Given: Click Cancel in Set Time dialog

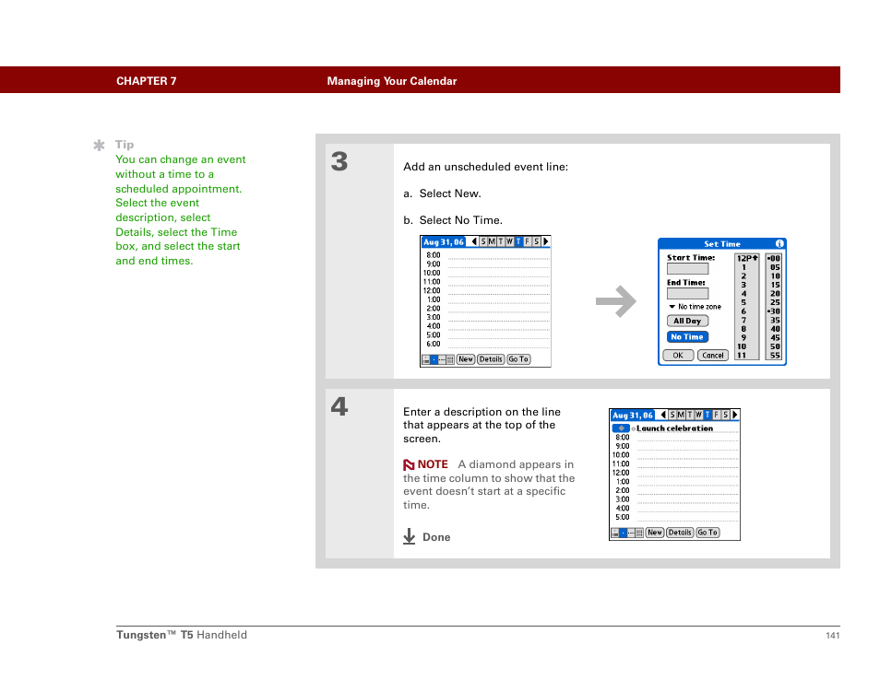Looking at the screenshot, I should pyautogui.click(x=713, y=356).
